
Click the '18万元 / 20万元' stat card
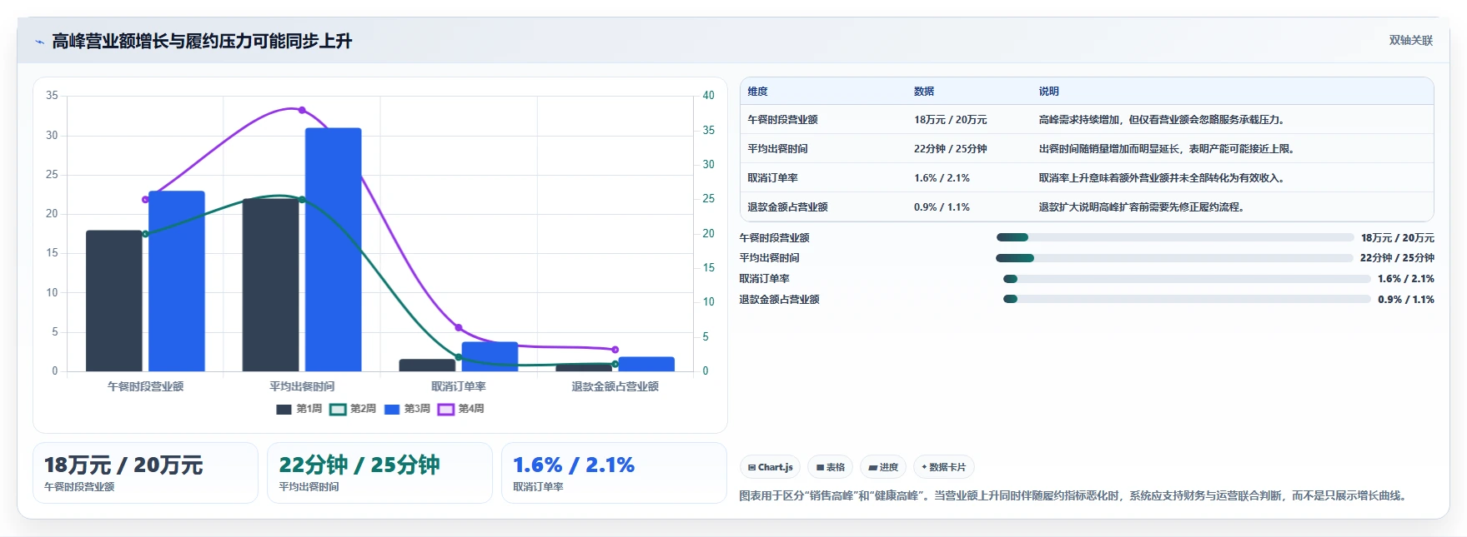pyautogui.click(x=145, y=473)
